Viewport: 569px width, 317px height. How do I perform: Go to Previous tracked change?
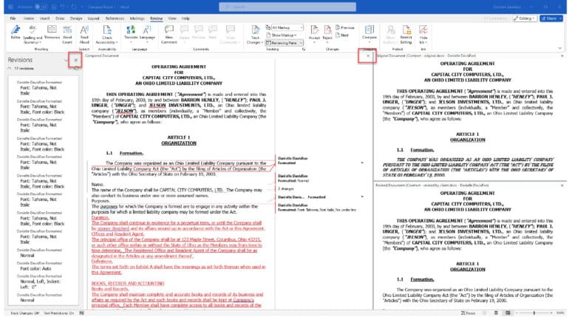[345, 27]
